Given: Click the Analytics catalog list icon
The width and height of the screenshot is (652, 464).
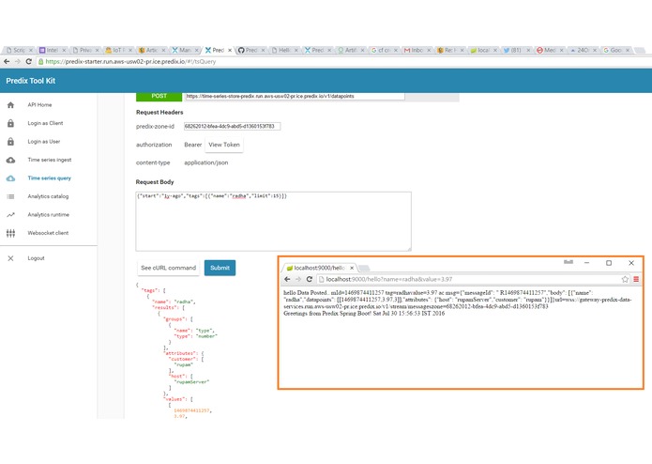Looking at the screenshot, I should coord(11,196).
